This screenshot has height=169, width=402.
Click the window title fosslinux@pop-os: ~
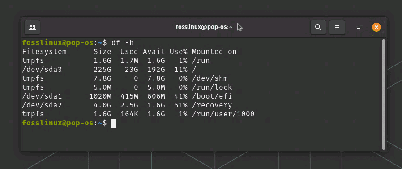(204, 27)
